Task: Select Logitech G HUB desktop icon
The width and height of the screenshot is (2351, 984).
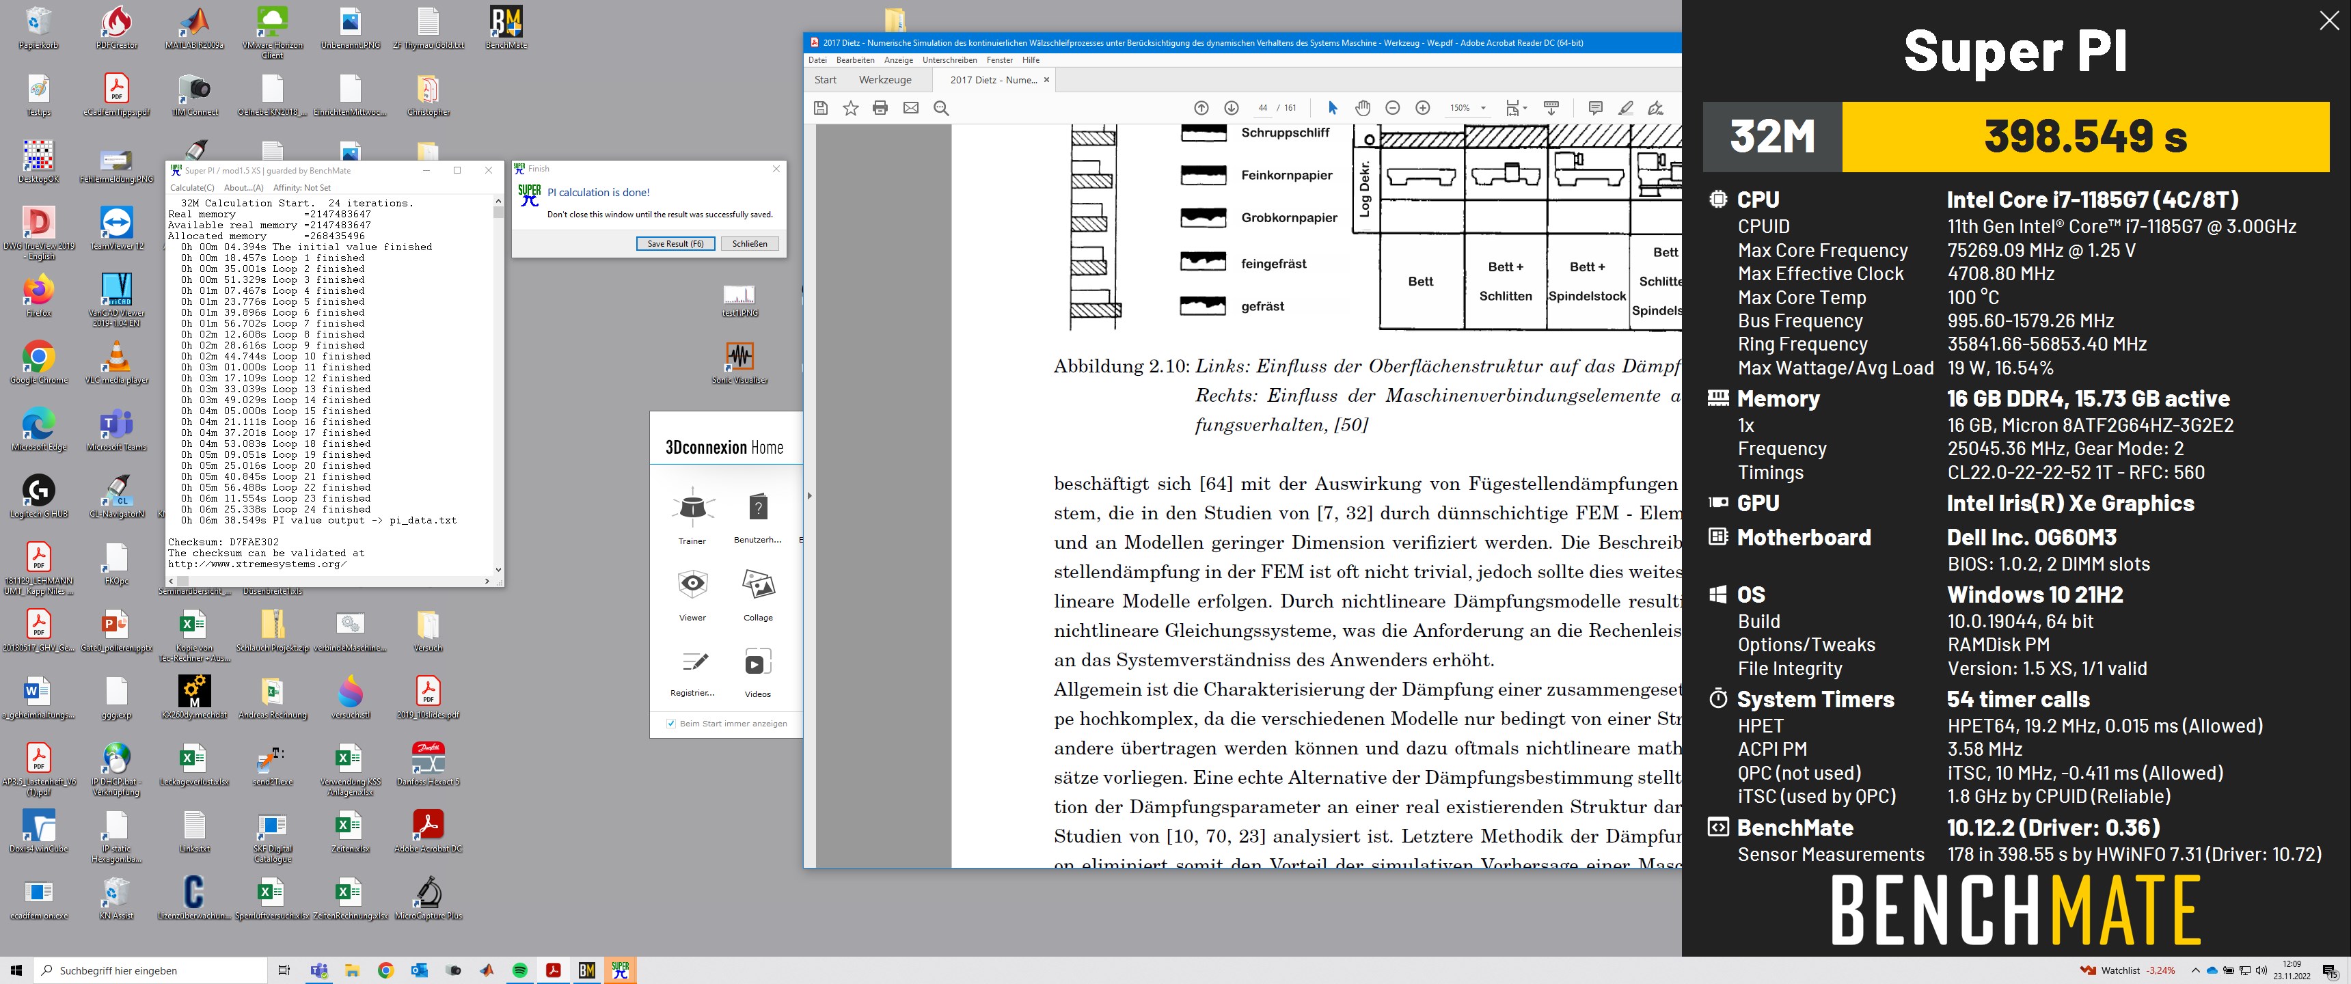Action: pos(38,497)
